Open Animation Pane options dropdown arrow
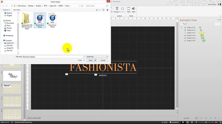222x124 pixels. pos(218,20)
